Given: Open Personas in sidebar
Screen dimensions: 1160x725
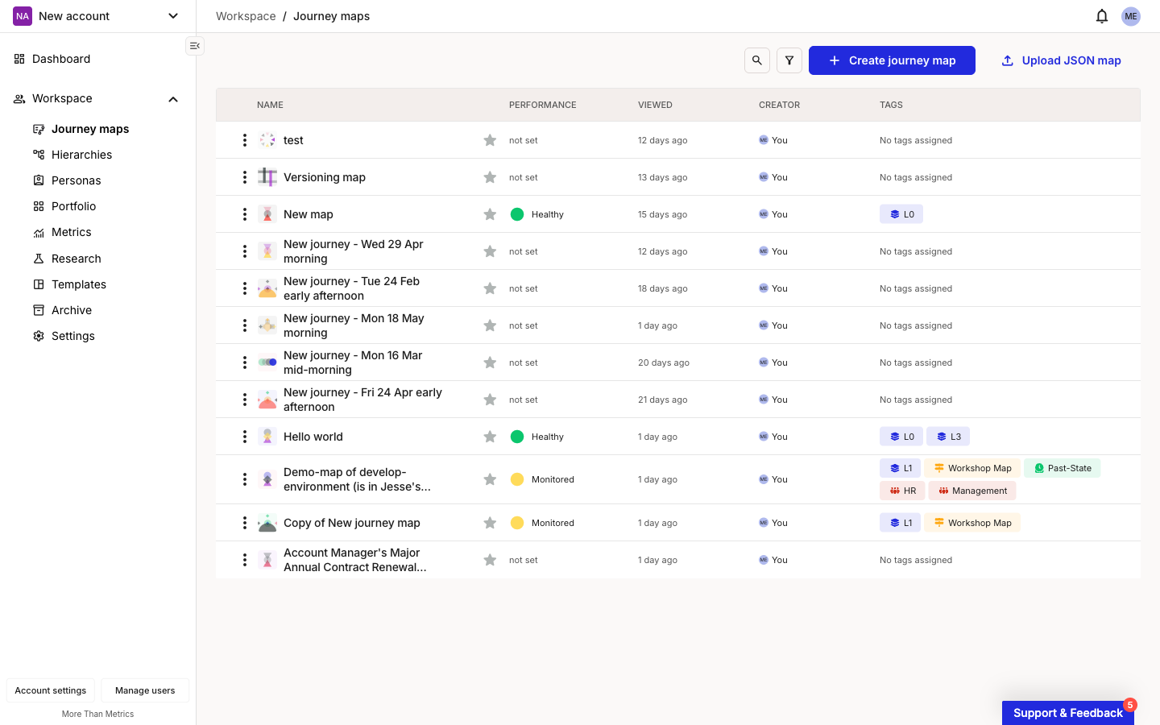Looking at the screenshot, I should coord(76,180).
